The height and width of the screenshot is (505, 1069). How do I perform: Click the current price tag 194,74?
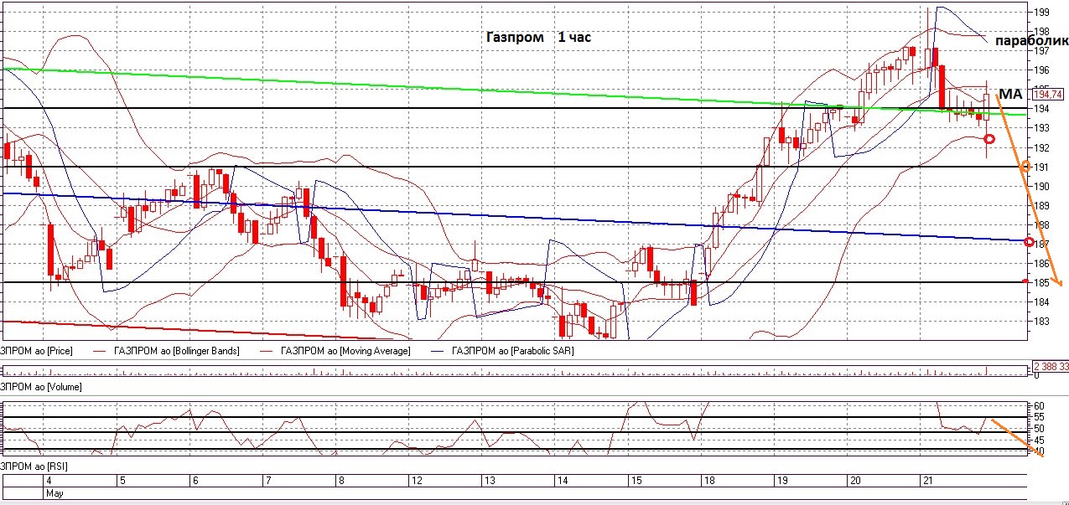tap(1048, 94)
